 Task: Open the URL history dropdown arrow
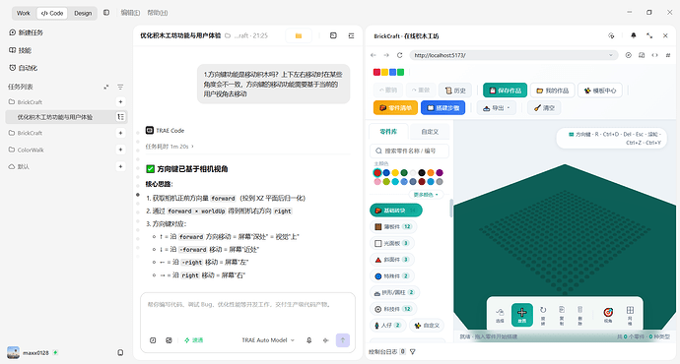click(x=611, y=55)
